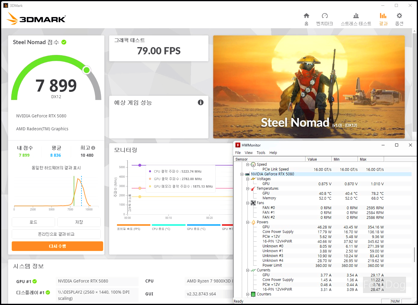Open the Help menu in HWMonitor
The width and height of the screenshot is (418, 305).
[273, 152]
